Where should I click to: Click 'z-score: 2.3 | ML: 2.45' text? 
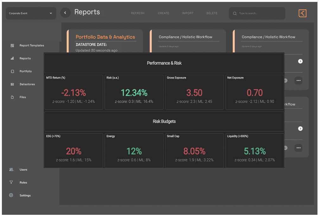194,101
